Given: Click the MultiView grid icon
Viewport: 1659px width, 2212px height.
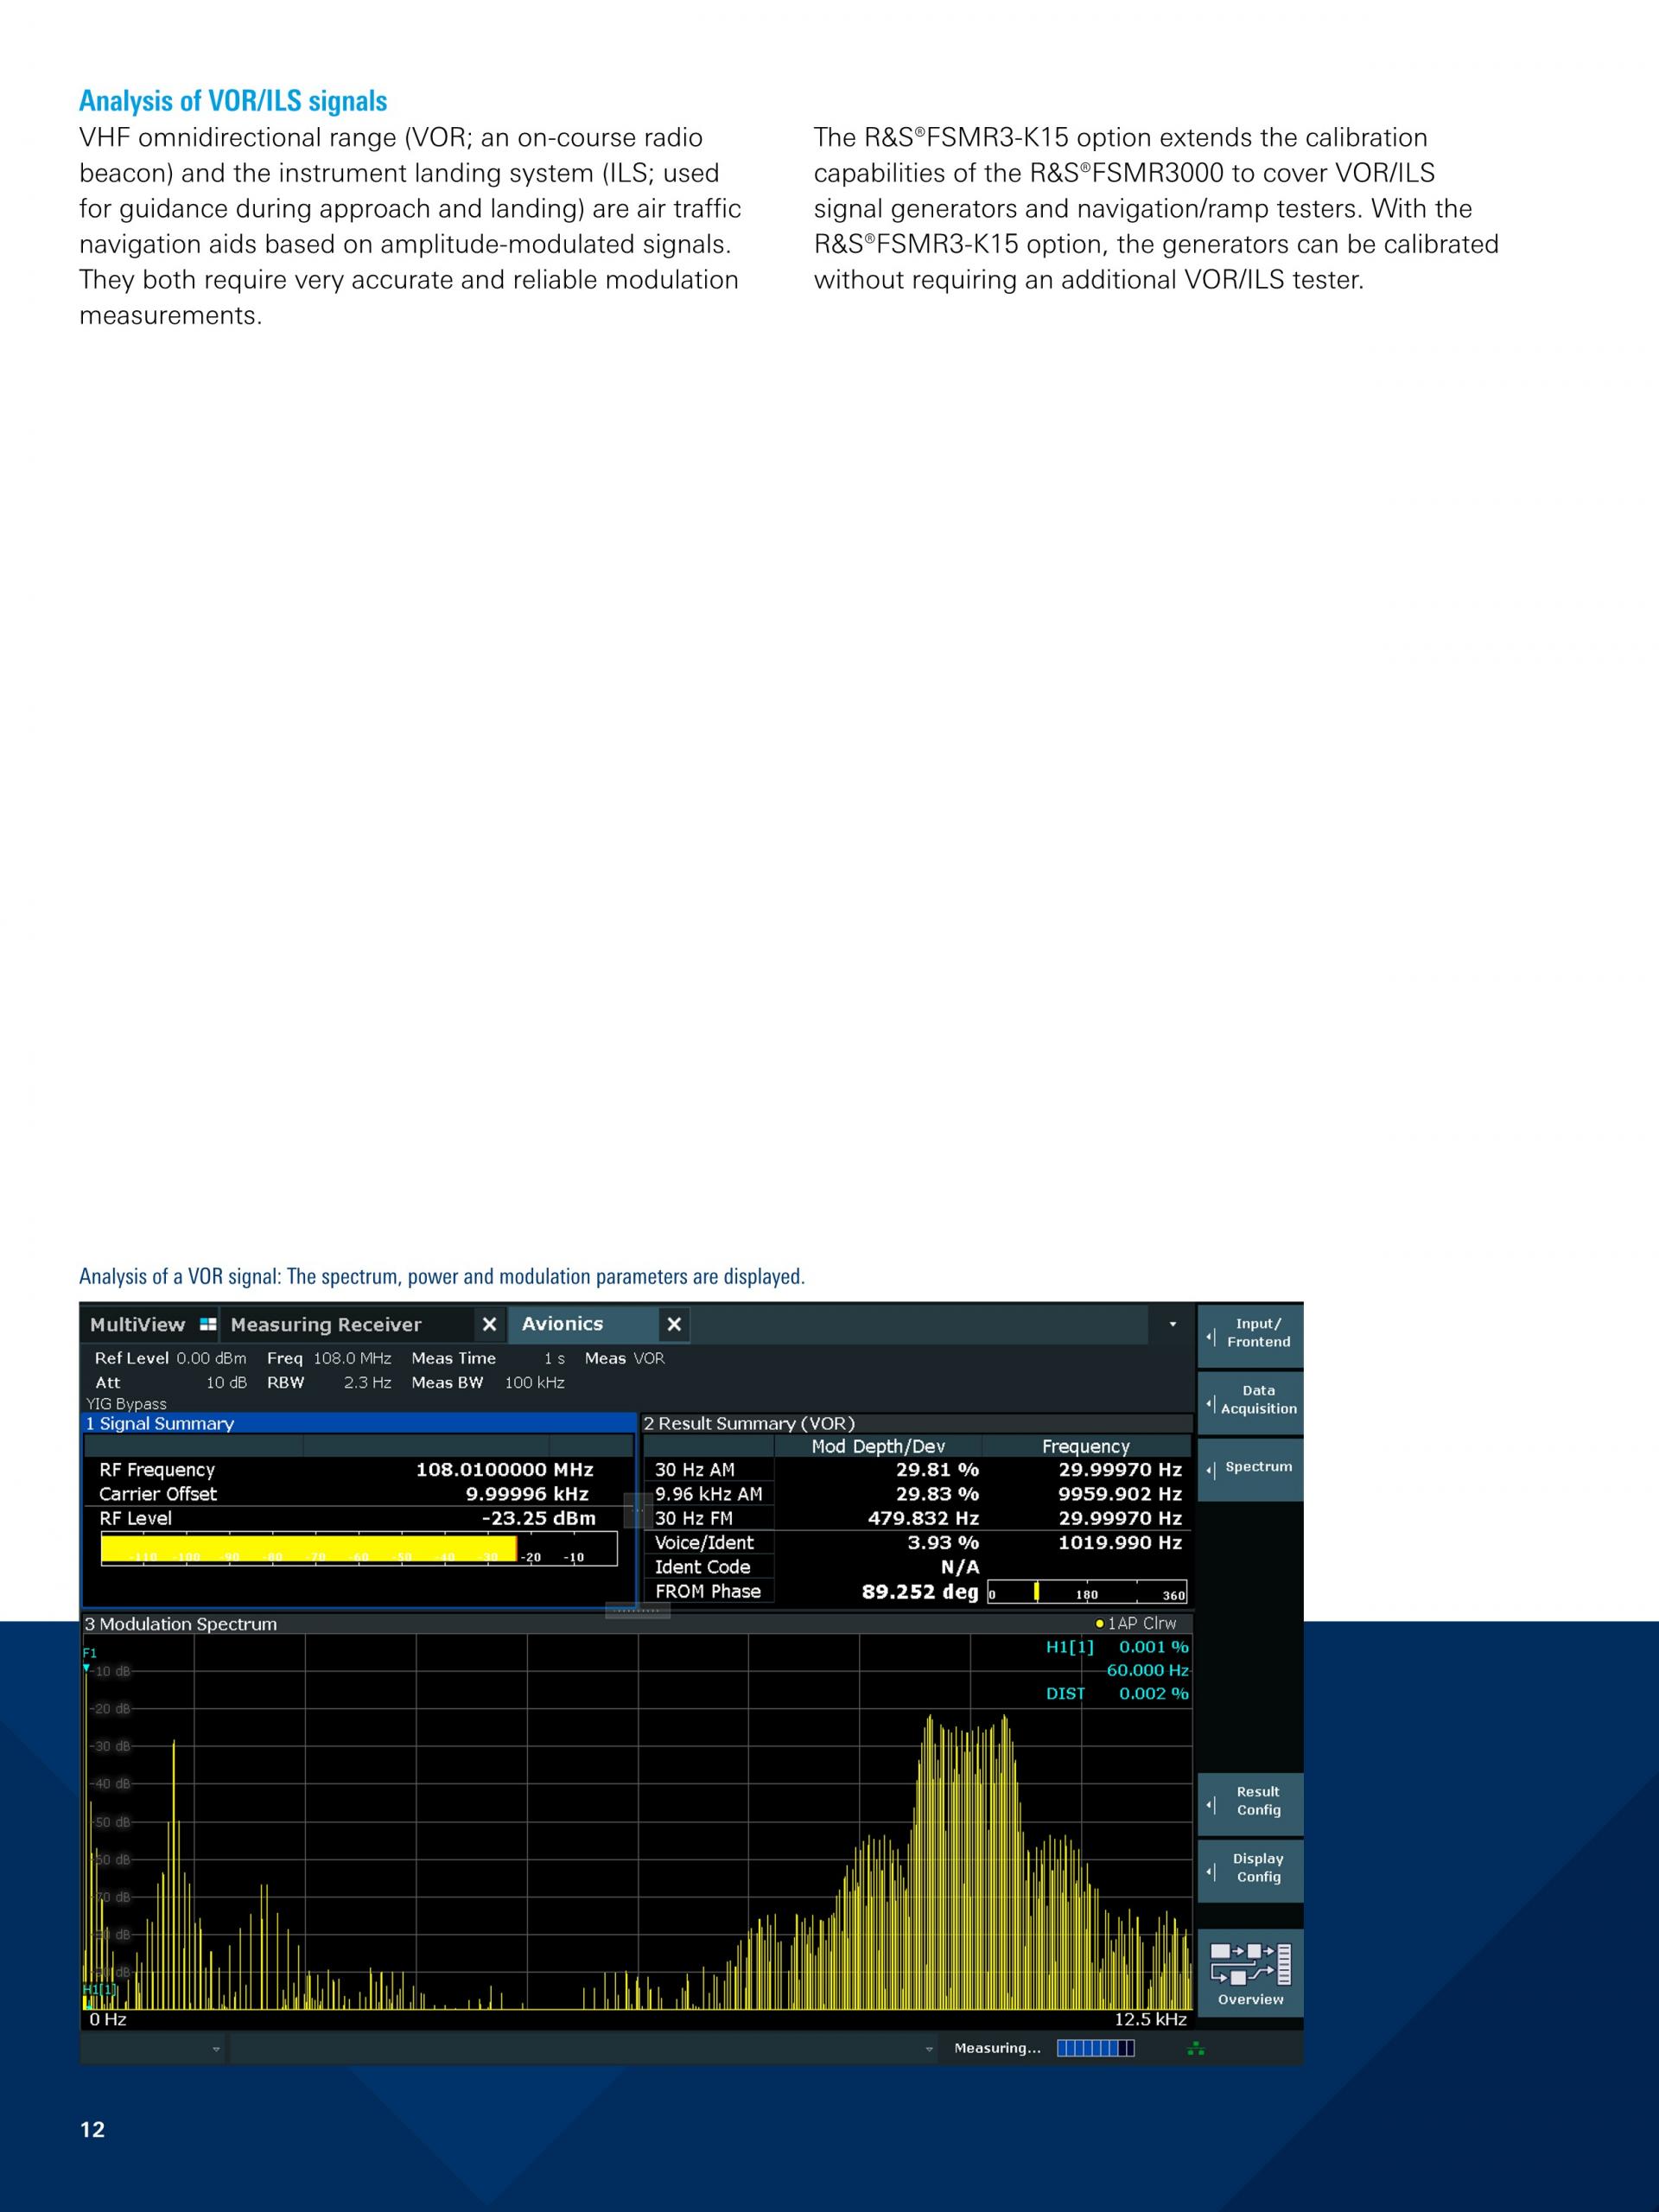Looking at the screenshot, I should (208, 1324).
